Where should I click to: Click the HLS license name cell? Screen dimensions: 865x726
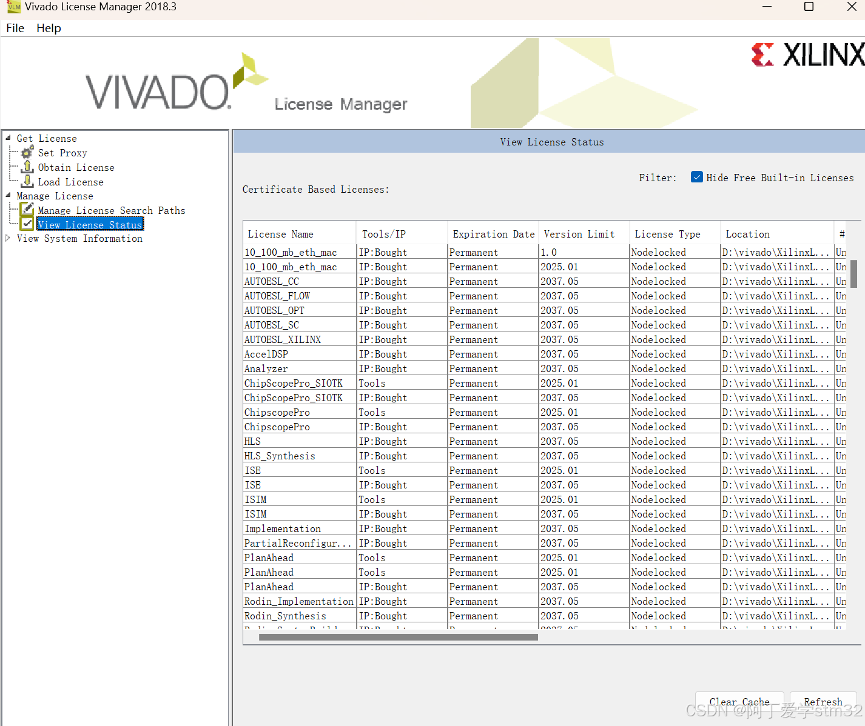point(300,441)
